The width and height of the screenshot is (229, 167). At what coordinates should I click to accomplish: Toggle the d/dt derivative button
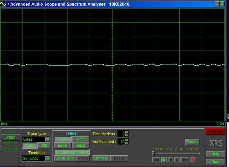pyautogui.click(x=44, y=145)
